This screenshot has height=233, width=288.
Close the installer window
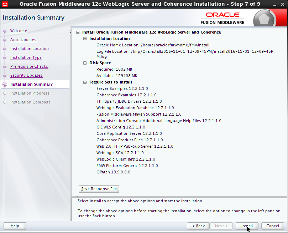(x=283, y=4)
